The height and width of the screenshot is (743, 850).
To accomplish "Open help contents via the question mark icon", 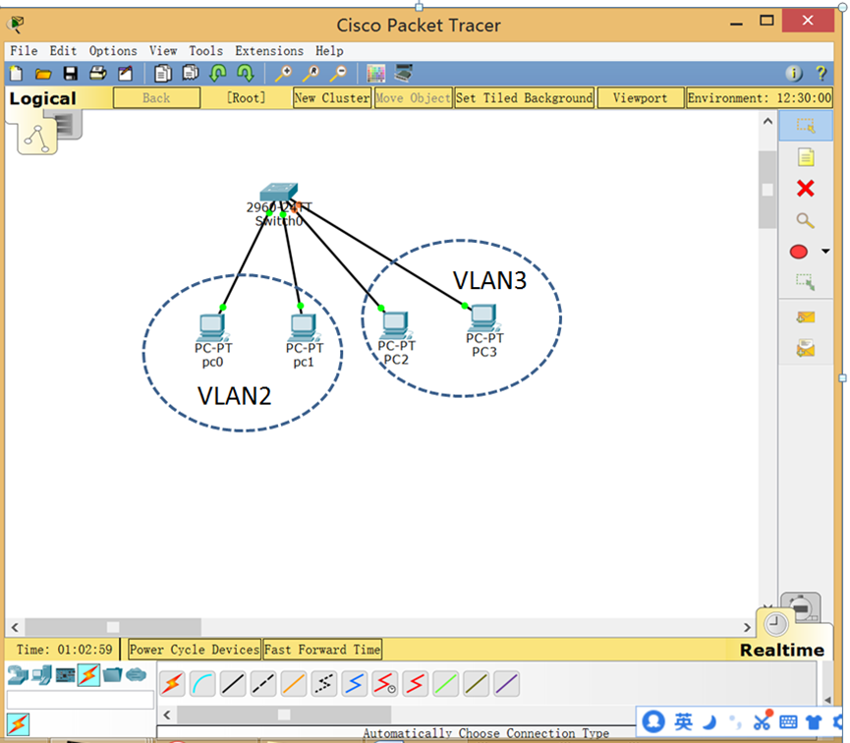I will (822, 73).
